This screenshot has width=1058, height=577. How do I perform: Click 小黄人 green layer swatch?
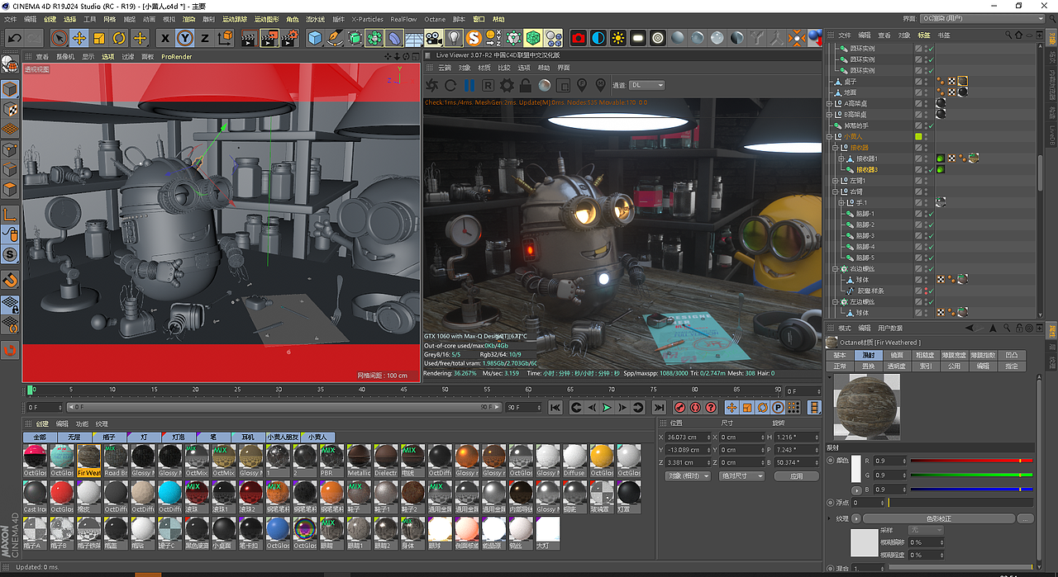click(x=918, y=136)
